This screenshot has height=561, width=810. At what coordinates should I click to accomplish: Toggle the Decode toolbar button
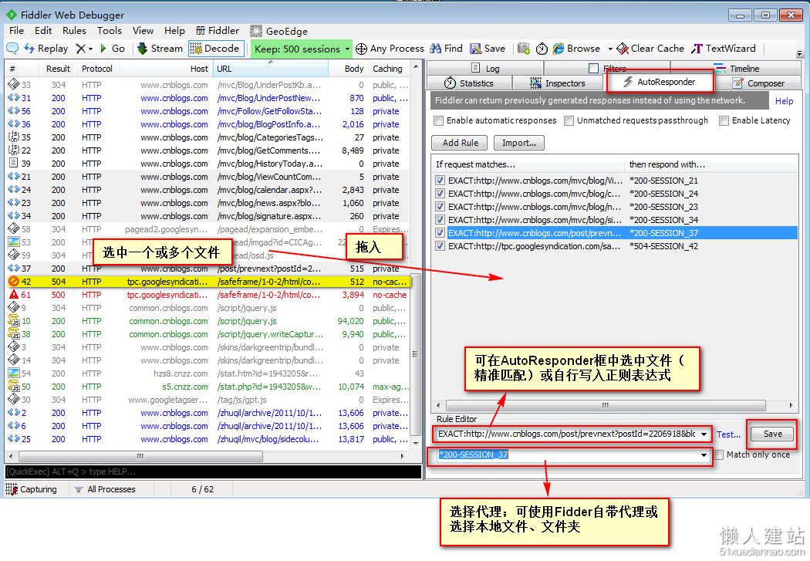[x=215, y=49]
